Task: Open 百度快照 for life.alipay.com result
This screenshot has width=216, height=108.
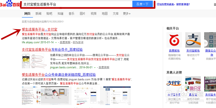Action: 65,42
